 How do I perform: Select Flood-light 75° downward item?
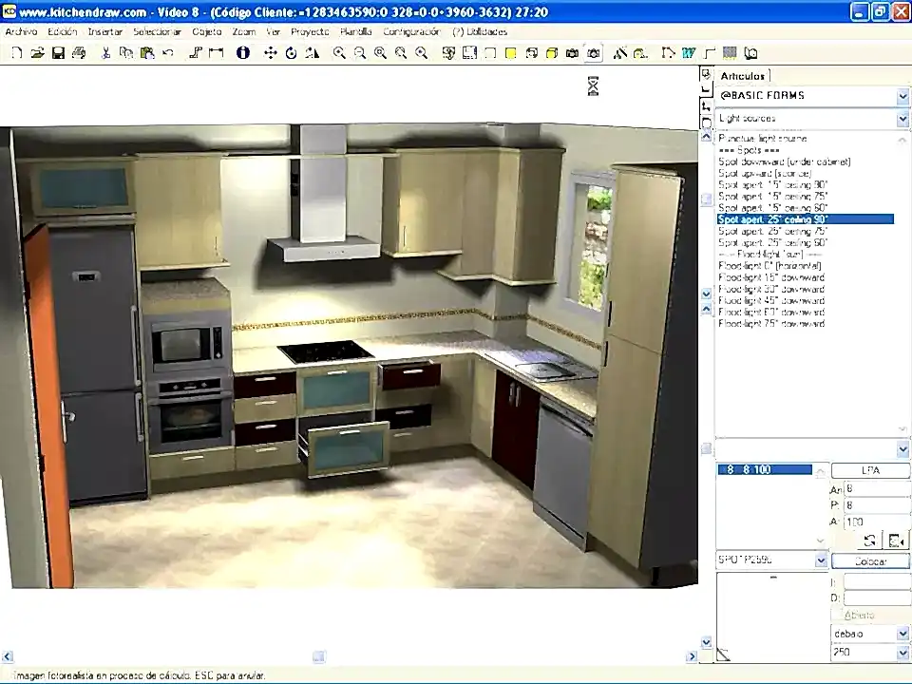[x=771, y=323]
